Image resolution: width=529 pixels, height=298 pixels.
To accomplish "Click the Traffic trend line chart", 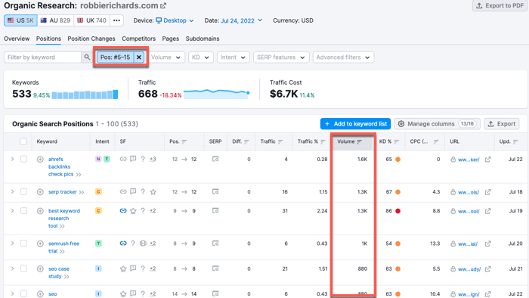I will [x=217, y=94].
